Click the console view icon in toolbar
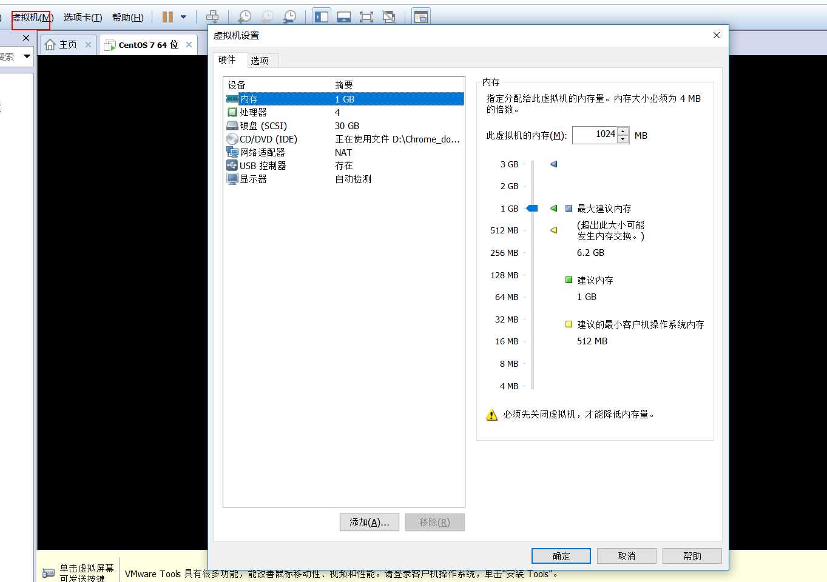This screenshot has height=582, width=827. pos(421,17)
